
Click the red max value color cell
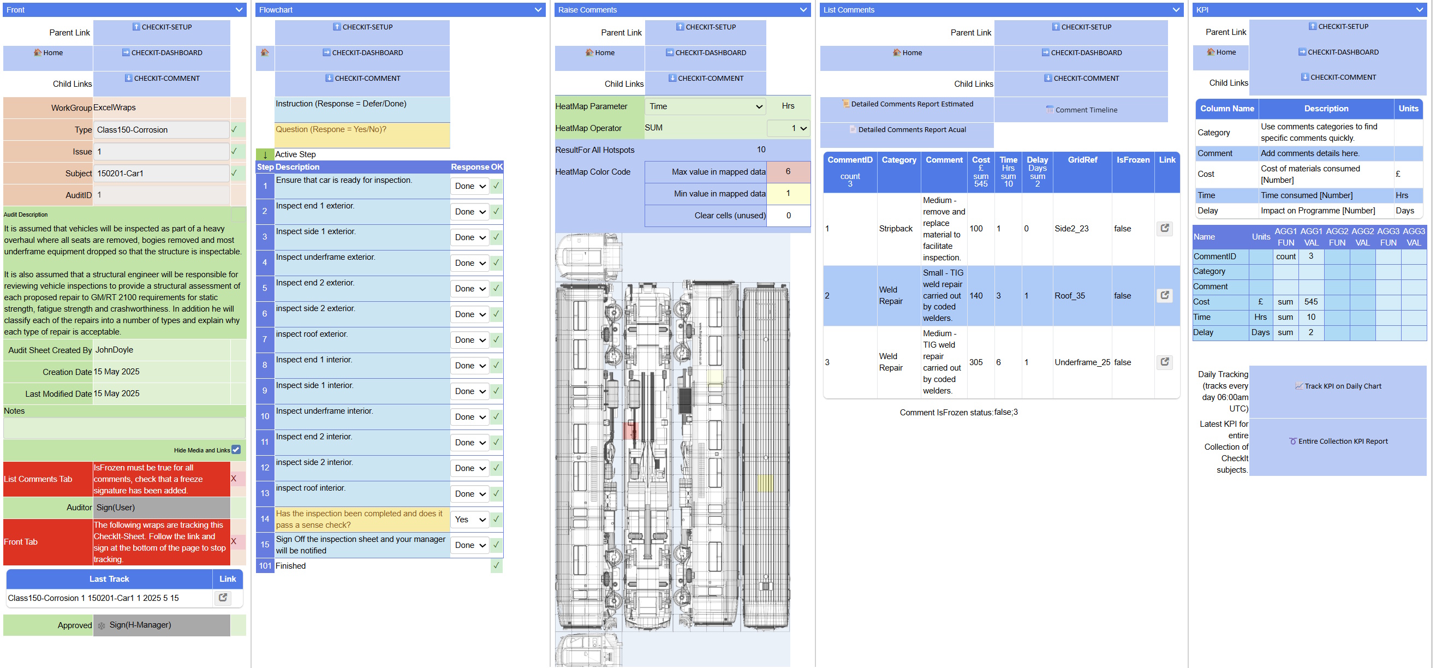click(x=788, y=171)
